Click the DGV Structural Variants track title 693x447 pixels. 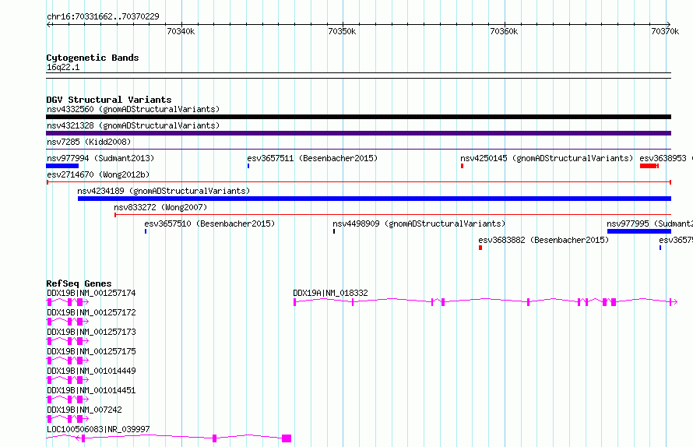(x=109, y=100)
